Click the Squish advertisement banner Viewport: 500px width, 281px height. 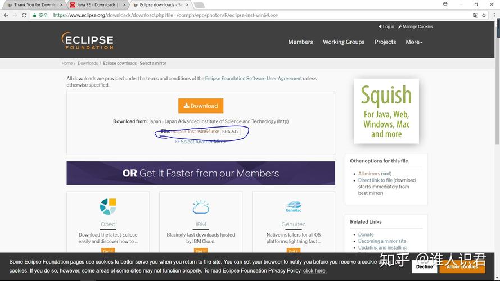[386, 111]
